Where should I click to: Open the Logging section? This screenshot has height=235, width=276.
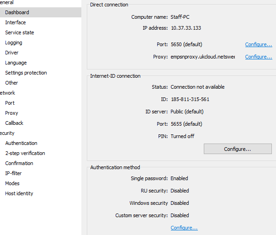point(14,43)
